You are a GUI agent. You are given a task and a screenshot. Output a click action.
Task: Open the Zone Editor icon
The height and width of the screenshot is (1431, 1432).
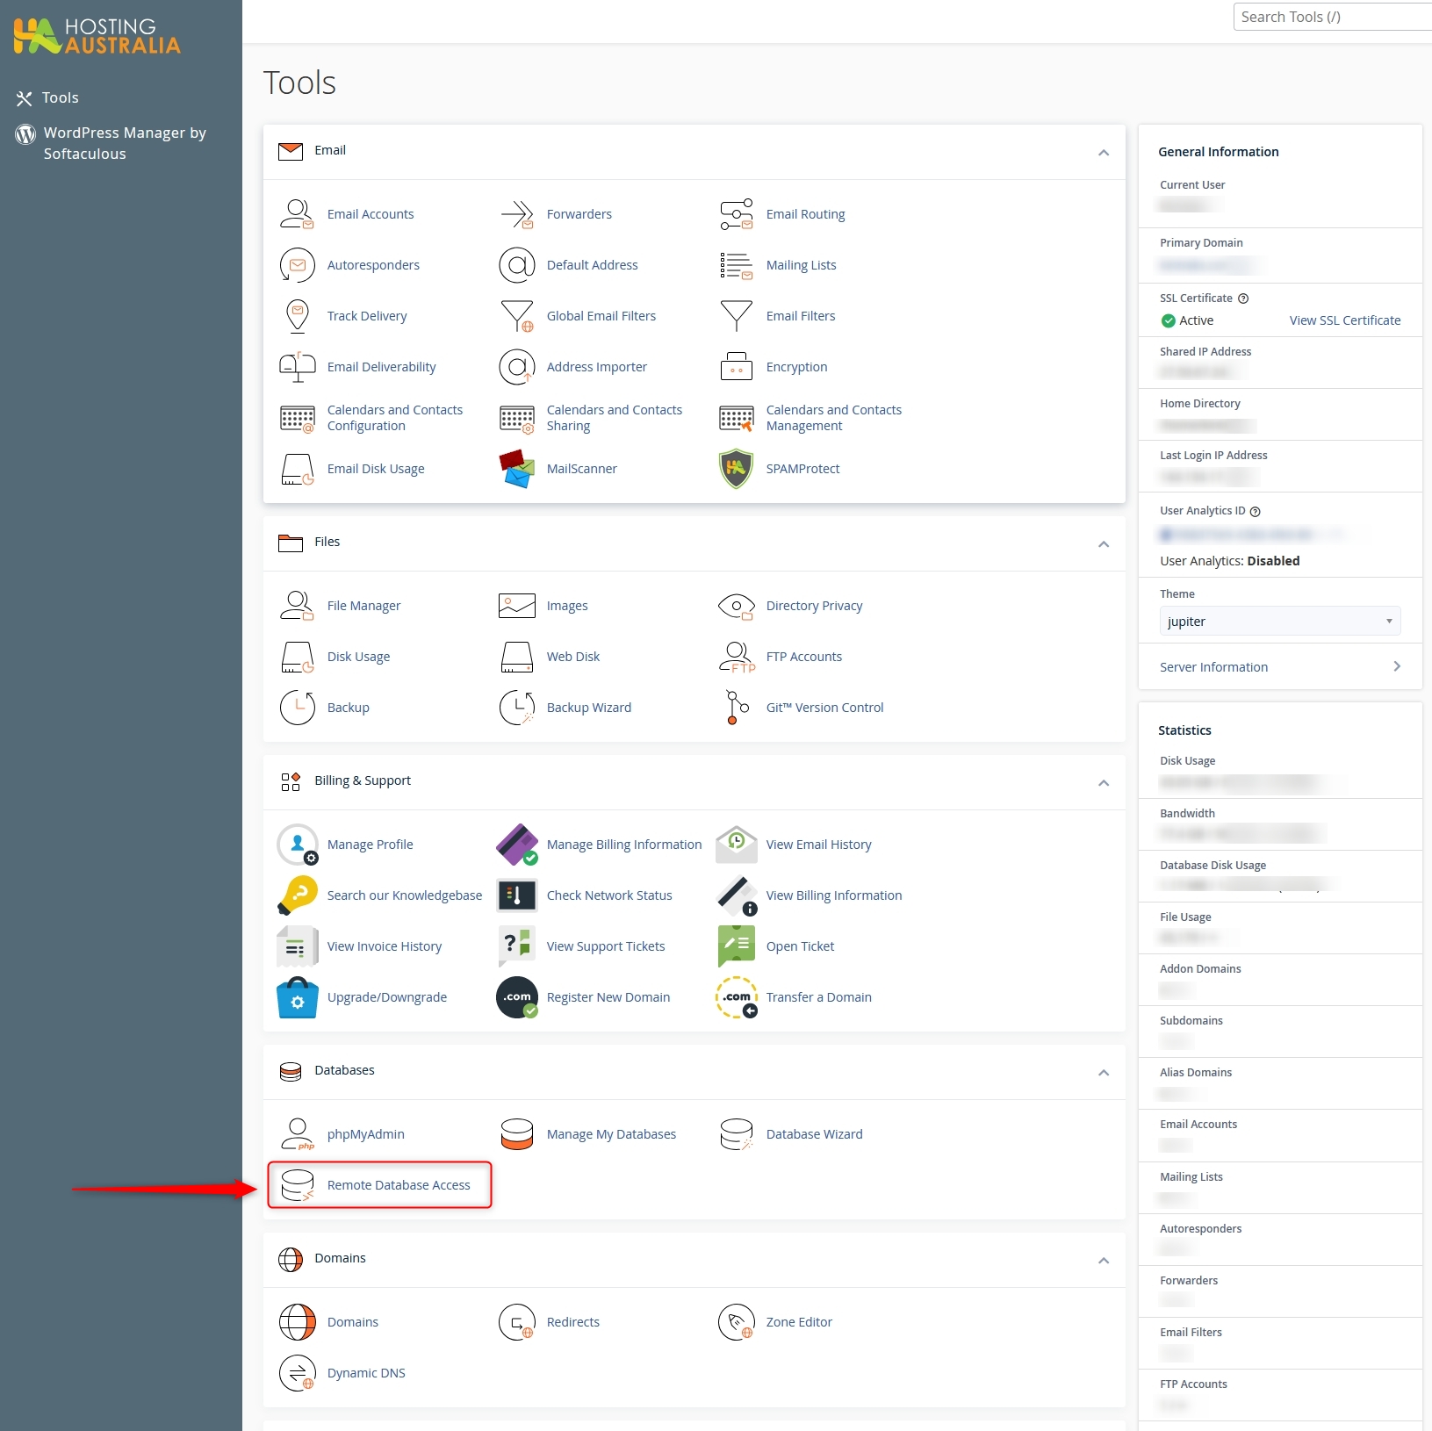pos(736,1322)
